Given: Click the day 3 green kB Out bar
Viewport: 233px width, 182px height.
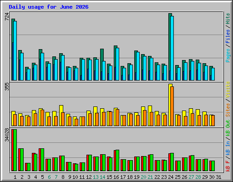Looking at the screenshot, I should coord(29,167).
